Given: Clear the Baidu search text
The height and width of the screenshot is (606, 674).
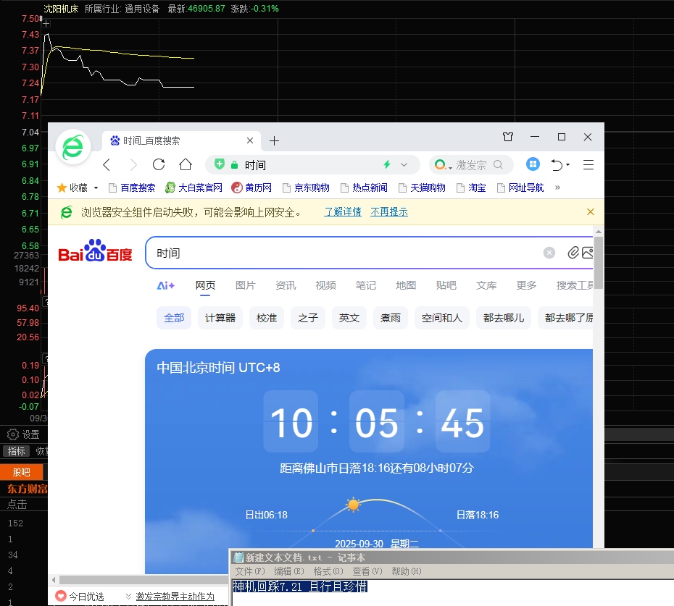Looking at the screenshot, I should coord(549,253).
